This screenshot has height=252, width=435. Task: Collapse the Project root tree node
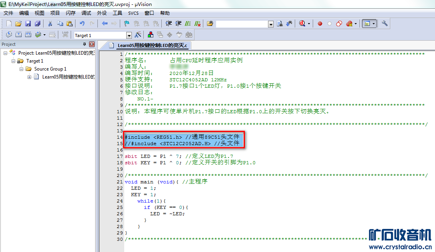5,53
